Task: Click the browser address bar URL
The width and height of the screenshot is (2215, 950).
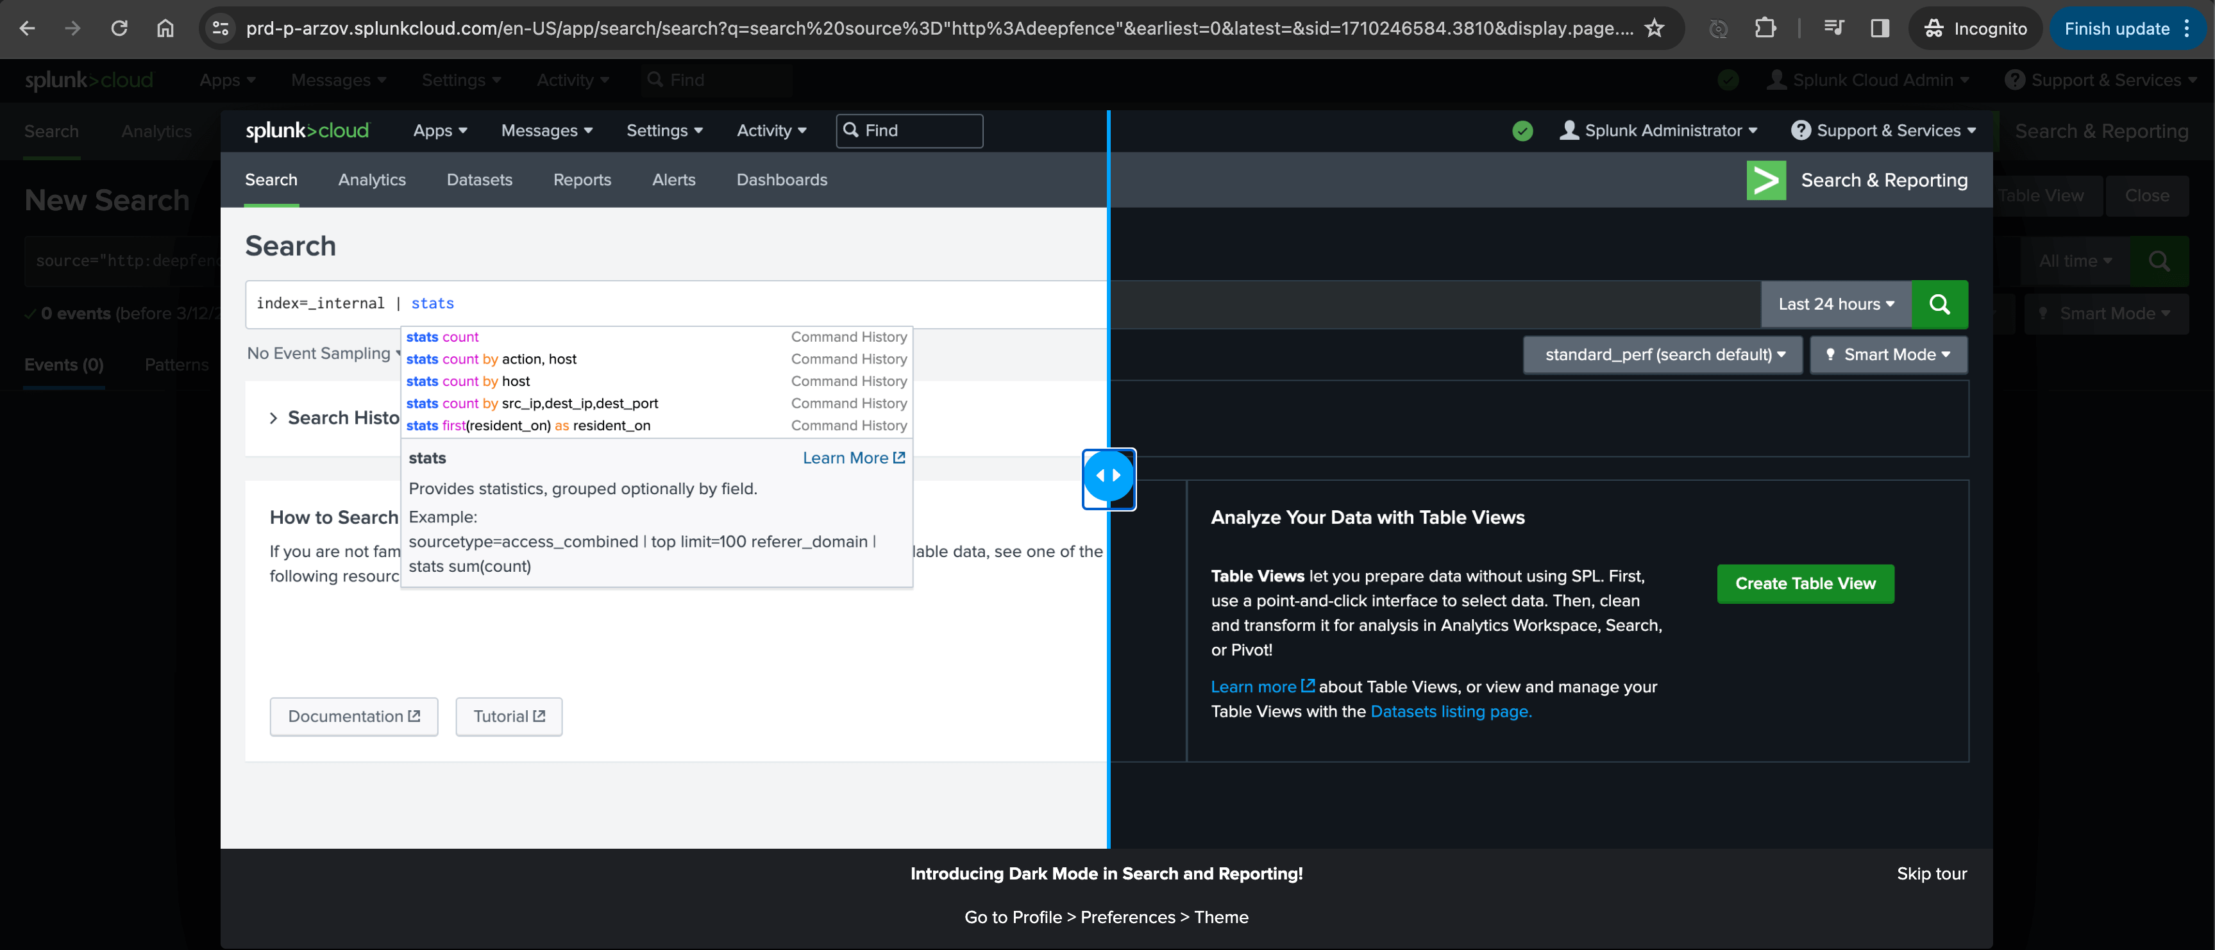Action: pos(939,28)
